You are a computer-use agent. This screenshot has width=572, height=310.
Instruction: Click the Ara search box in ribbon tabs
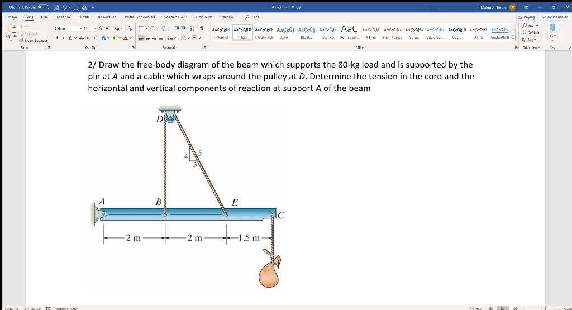252,17
